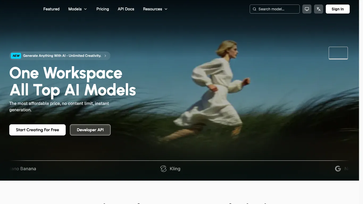The image size is (363, 204).
Task: Open the language translation selector icon
Action: click(x=319, y=9)
